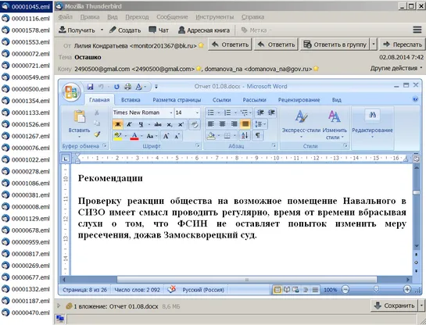Click the Word Office button orb
The width and height of the screenshot is (426, 325).
click(x=71, y=91)
